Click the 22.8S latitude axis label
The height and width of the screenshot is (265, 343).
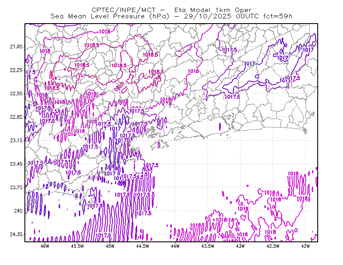tap(16, 117)
